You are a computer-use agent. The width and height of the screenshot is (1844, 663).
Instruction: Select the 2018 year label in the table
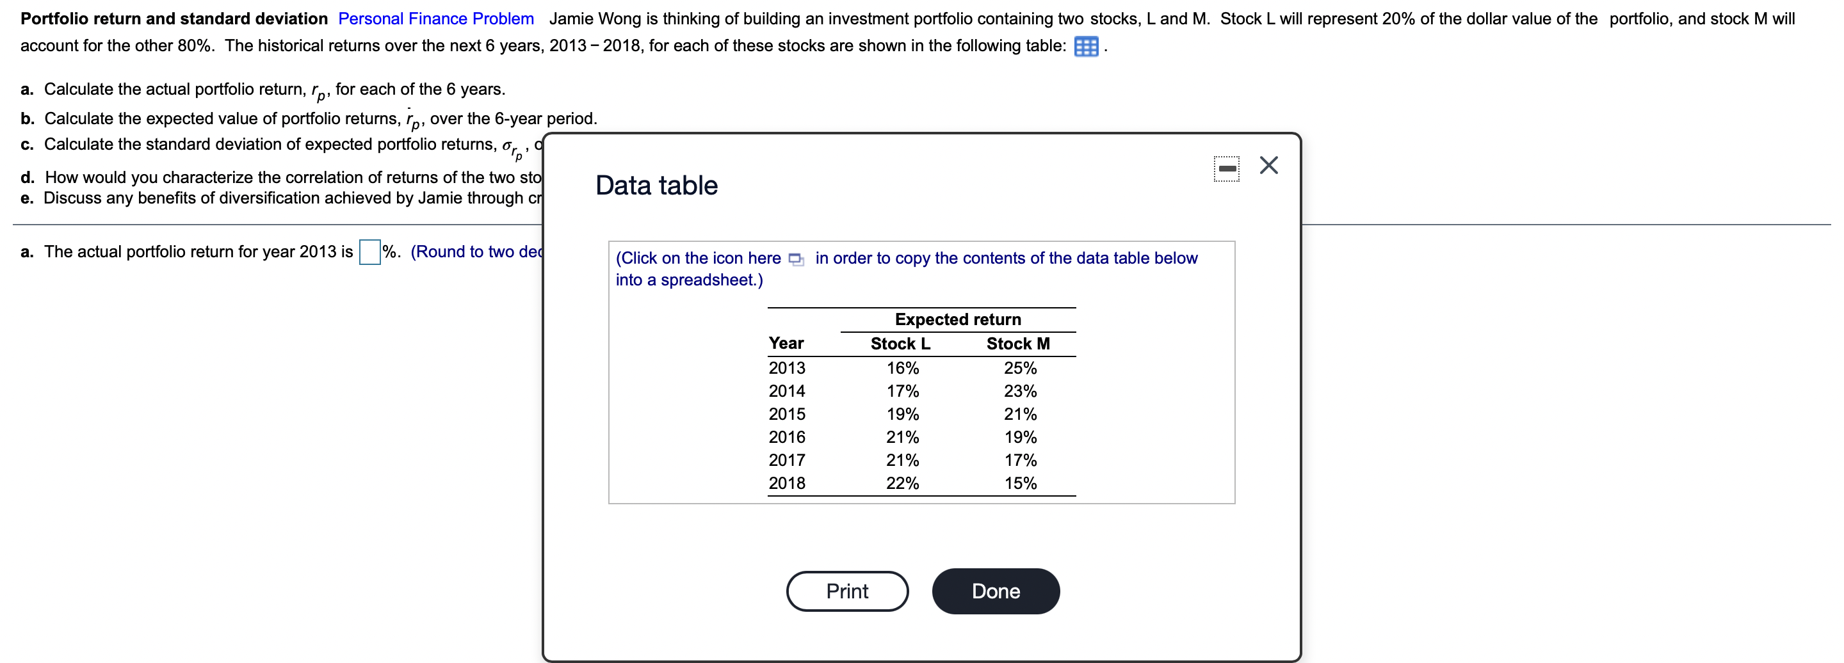tap(786, 483)
